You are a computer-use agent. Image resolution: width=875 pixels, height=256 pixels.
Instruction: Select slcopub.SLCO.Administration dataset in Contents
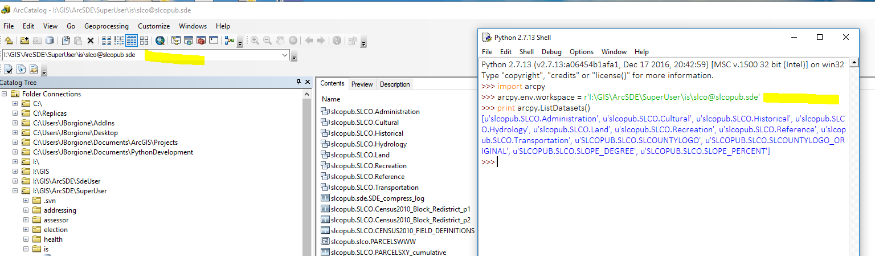[x=370, y=112]
